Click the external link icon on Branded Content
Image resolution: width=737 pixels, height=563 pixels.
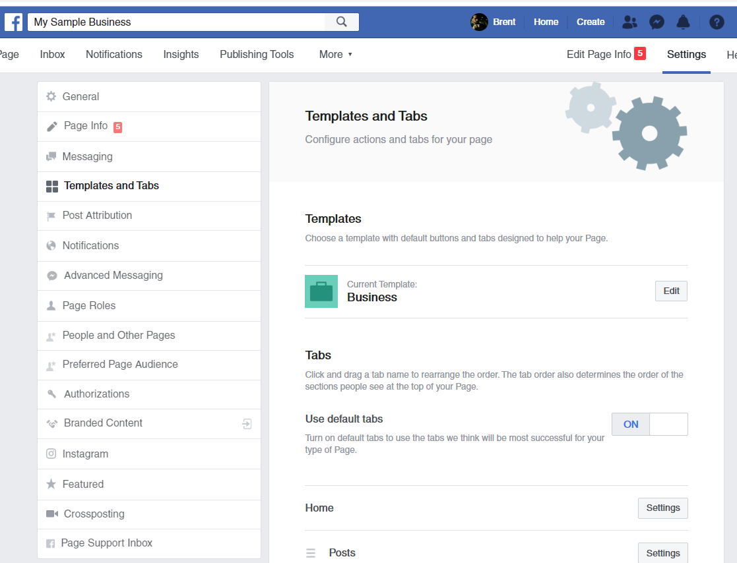pyautogui.click(x=247, y=424)
